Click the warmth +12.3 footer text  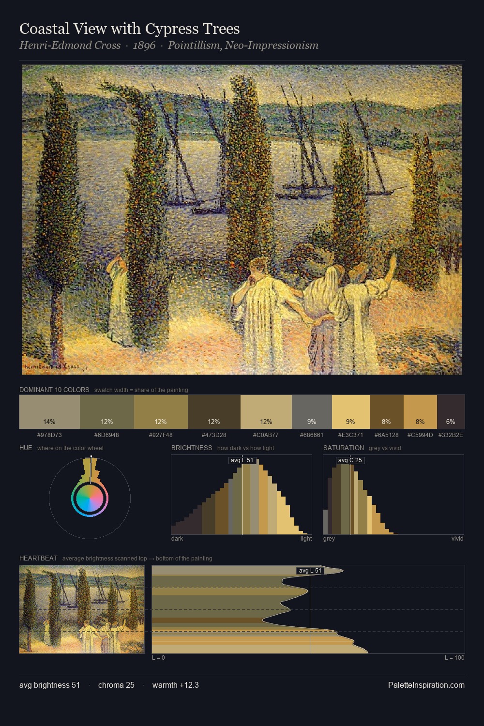coord(176,685)
